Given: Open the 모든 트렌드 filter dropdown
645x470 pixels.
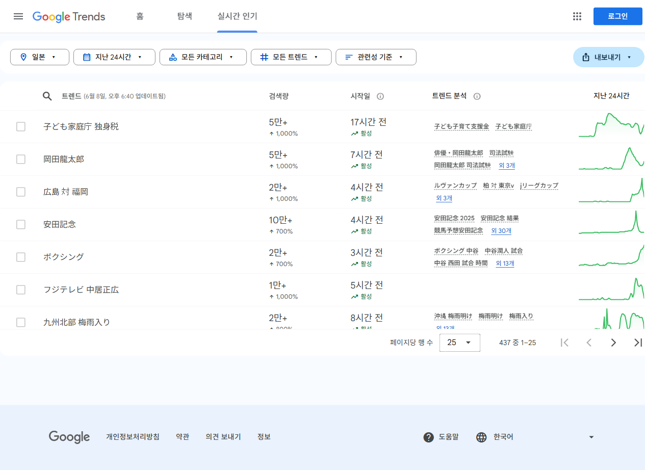Looking at the screenshot, I should click(x=291, y=57).
